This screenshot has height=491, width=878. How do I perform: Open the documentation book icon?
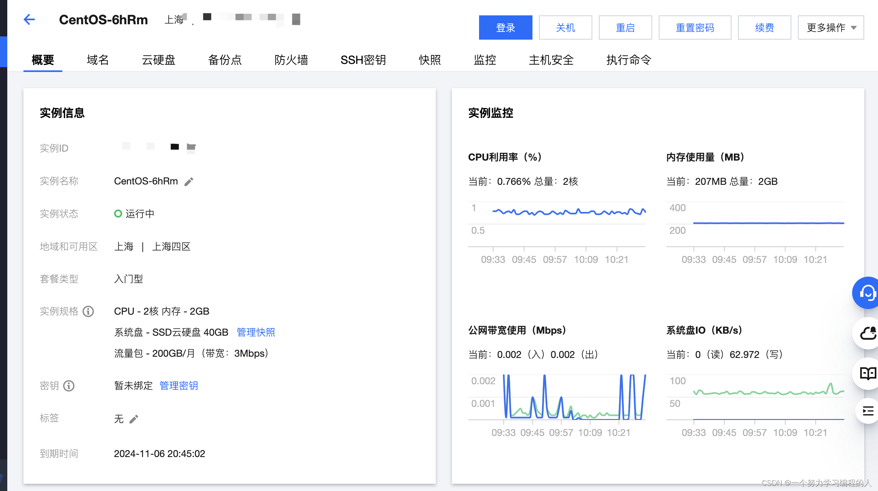tap(866, 374)
